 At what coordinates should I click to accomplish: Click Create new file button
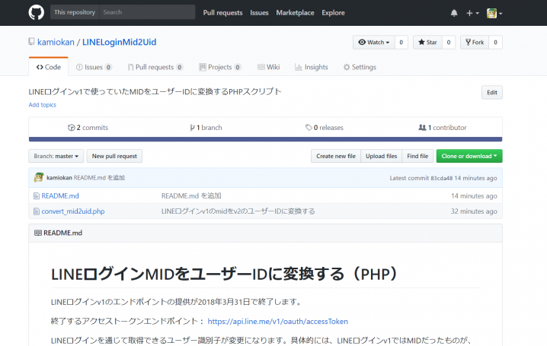click(336, 157)
